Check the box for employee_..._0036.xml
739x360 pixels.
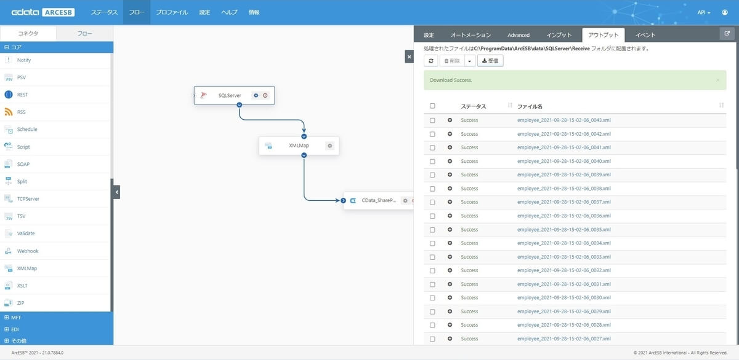point(432,216)
